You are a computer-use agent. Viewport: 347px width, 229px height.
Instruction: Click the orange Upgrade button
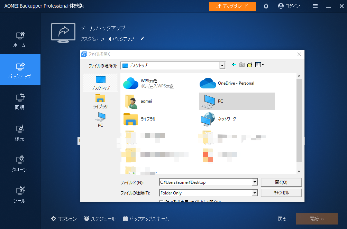pos(232,6)
